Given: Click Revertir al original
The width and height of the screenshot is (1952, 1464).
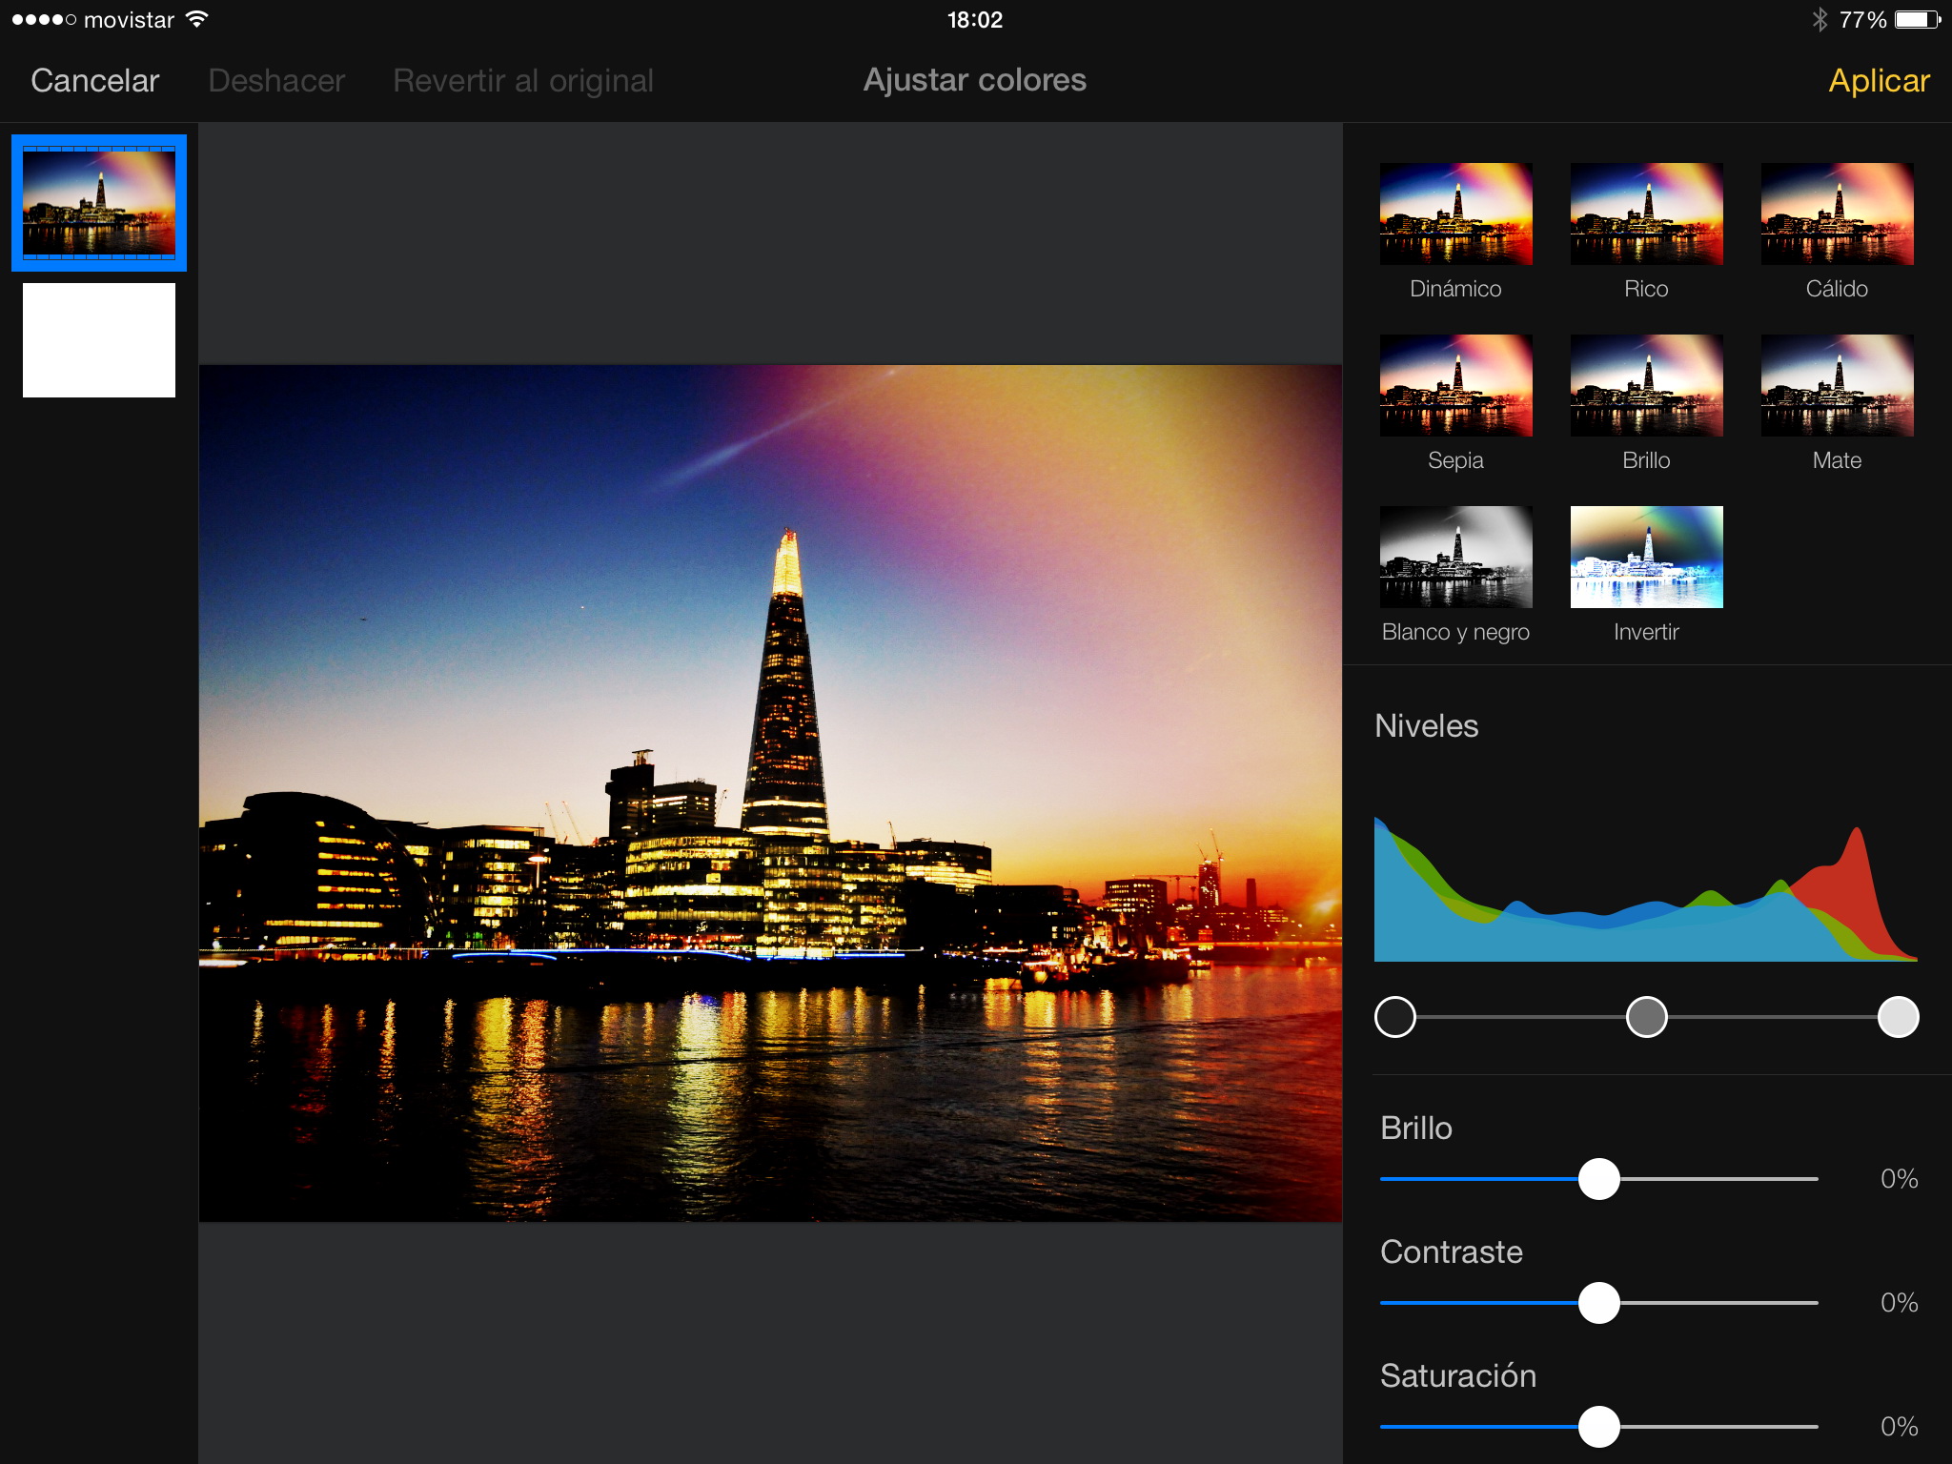Looking at the screenshot, I should click(x=523, y=81).
